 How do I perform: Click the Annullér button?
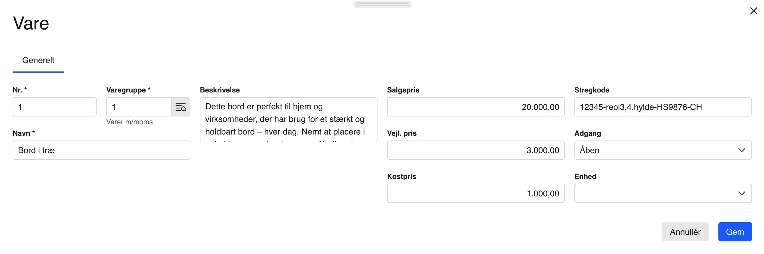point(685,232)
